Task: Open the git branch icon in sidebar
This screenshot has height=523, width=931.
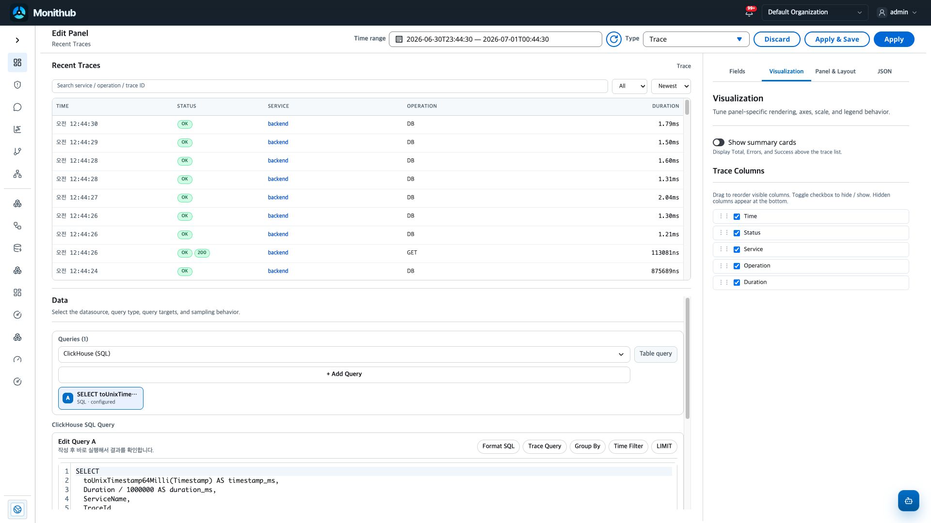Action: coord(17,152)
